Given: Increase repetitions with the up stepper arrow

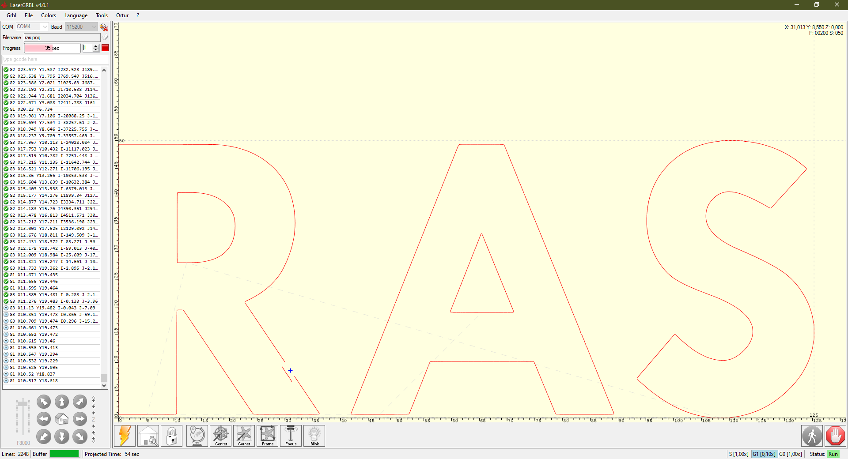Looking at the screenshot, I should pyautogui.click(x=96, y=46).
